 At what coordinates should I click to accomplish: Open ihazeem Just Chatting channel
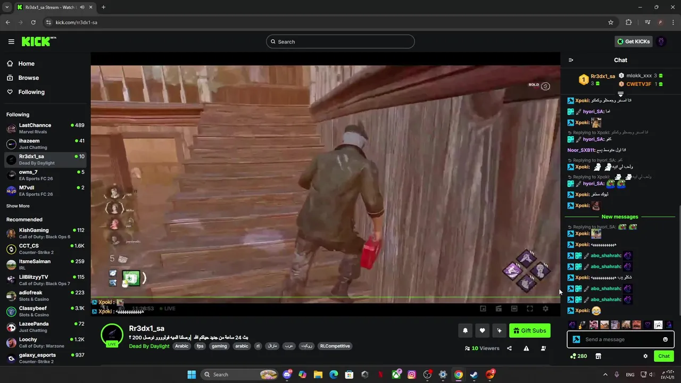tap(45, 144)
